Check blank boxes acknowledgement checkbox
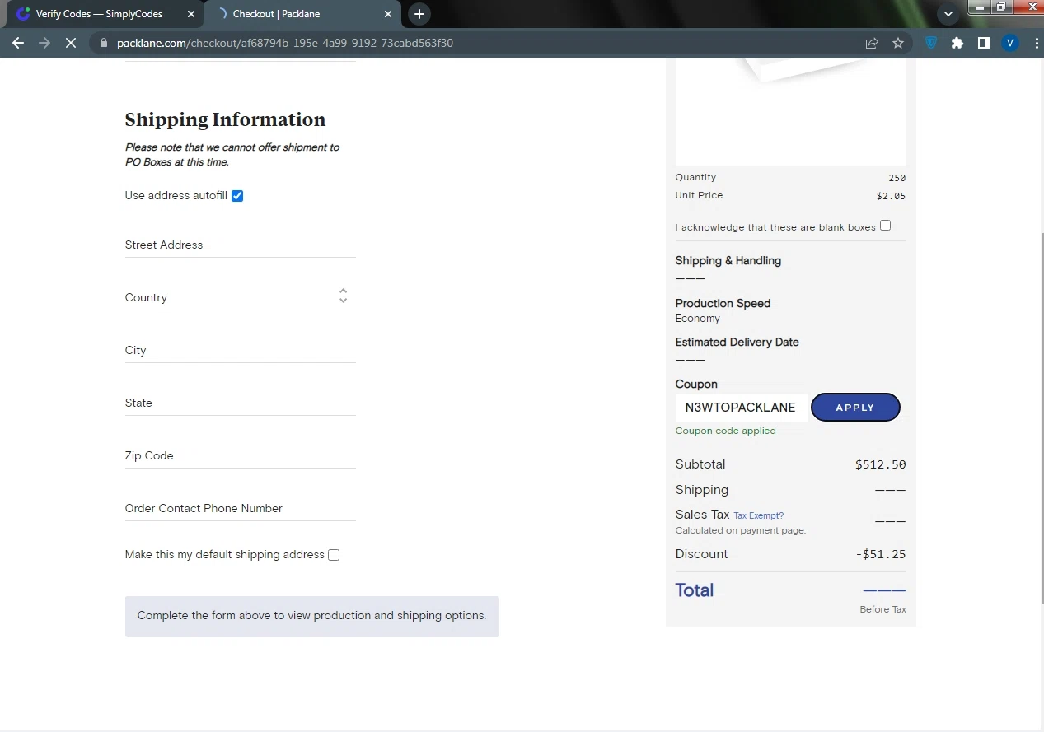This screenshot has width=1044, height=732. pos(885,226)
